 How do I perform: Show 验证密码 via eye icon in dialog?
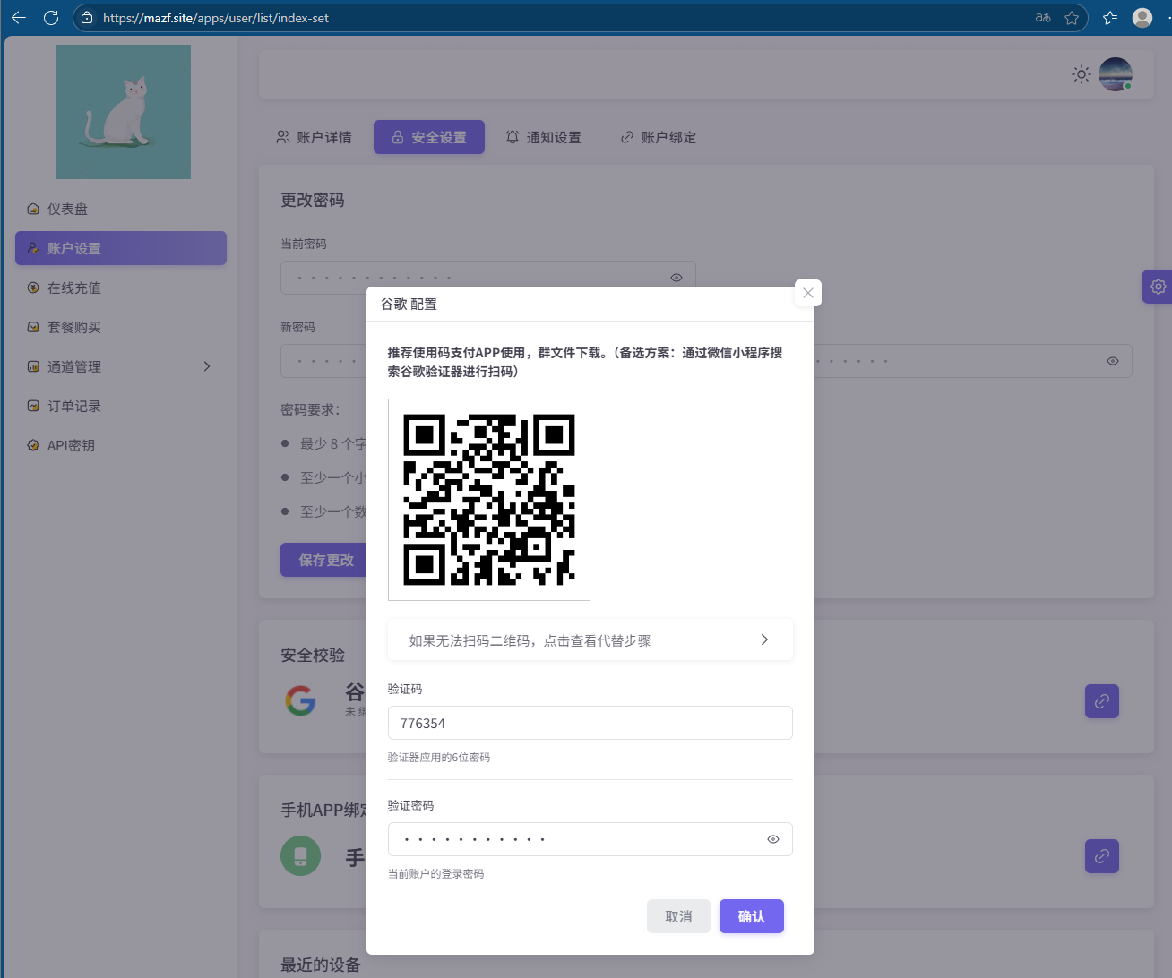coord(773,839)
